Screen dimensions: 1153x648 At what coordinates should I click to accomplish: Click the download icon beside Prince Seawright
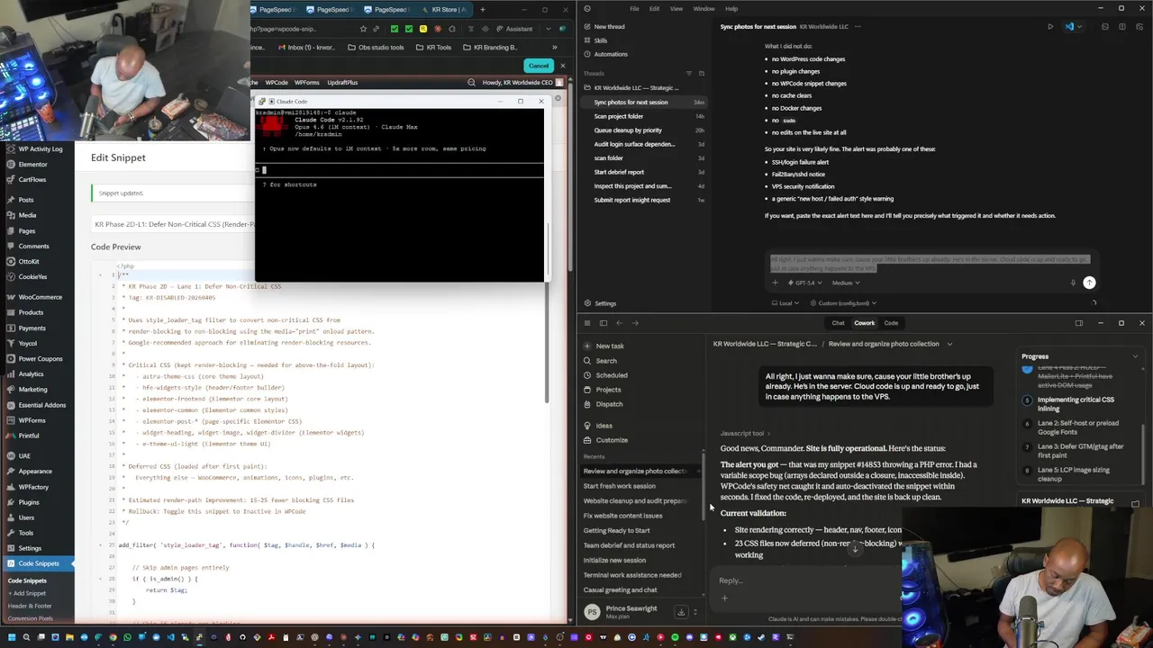coord(681,612)
